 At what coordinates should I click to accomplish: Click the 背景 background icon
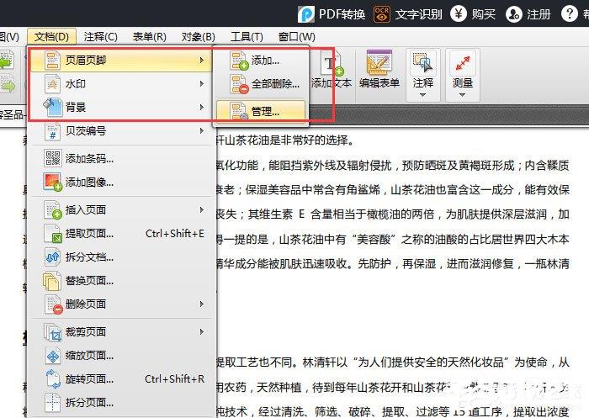(x=52, y=107)
